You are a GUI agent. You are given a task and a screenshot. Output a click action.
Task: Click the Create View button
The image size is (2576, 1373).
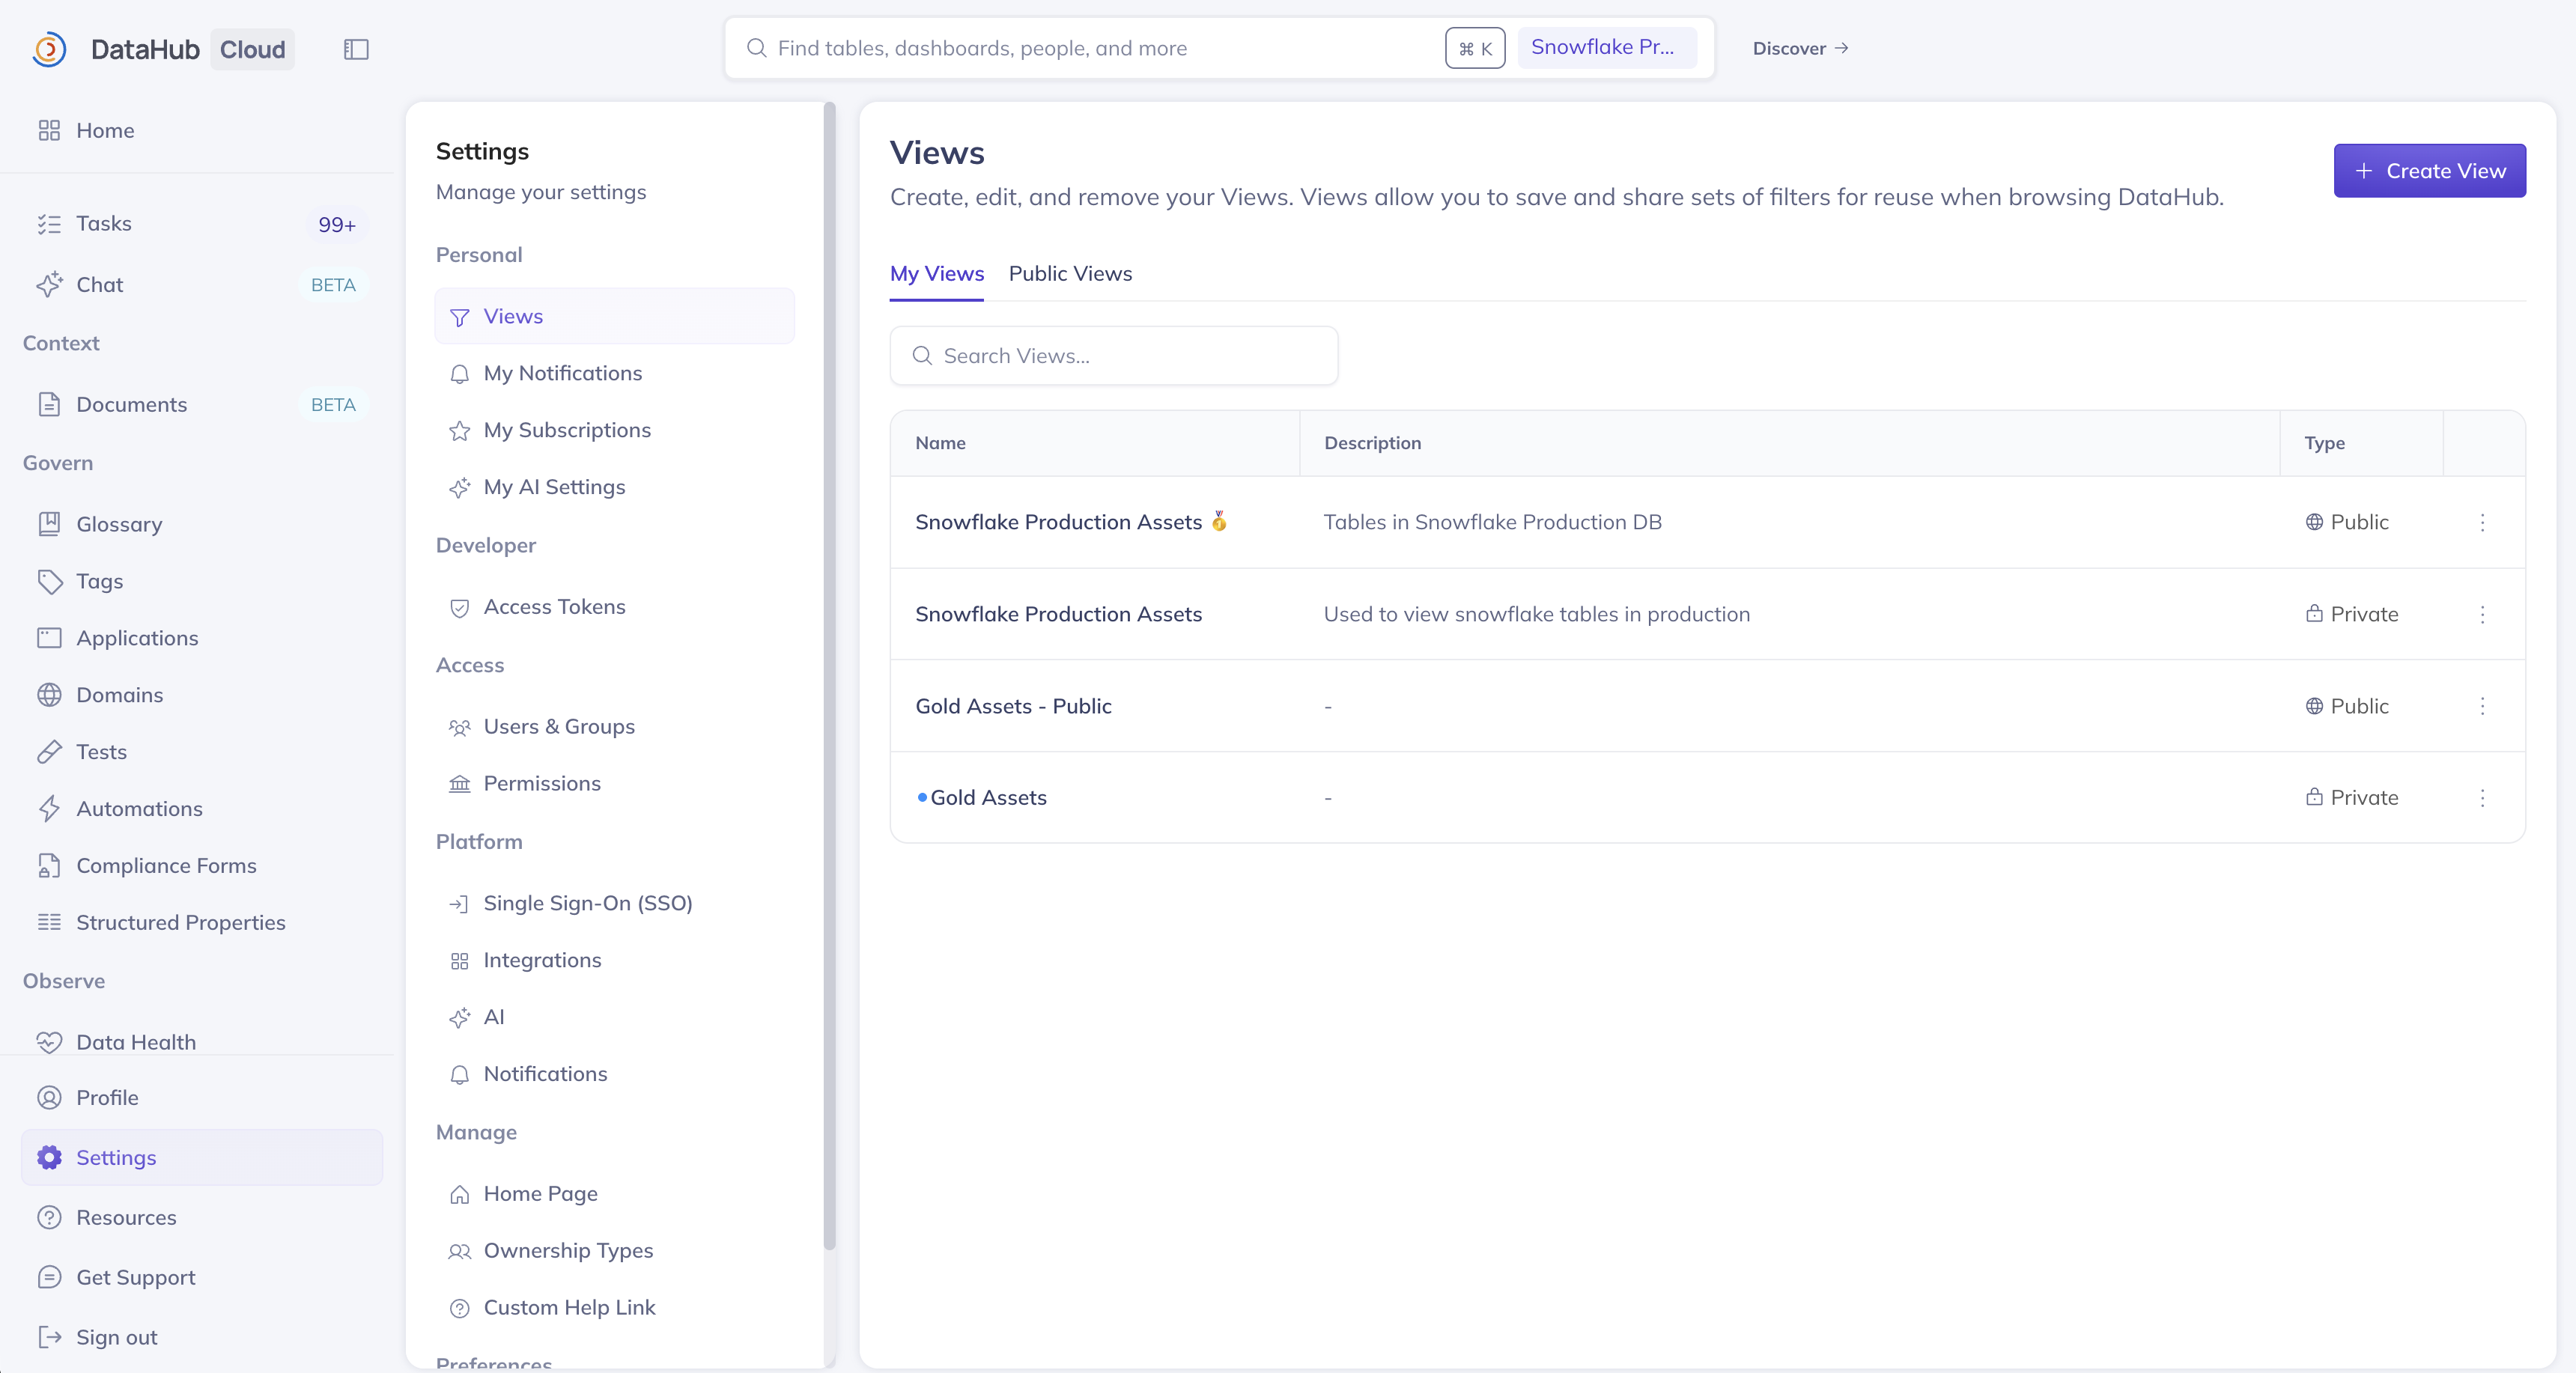(x=2429, y=171)
